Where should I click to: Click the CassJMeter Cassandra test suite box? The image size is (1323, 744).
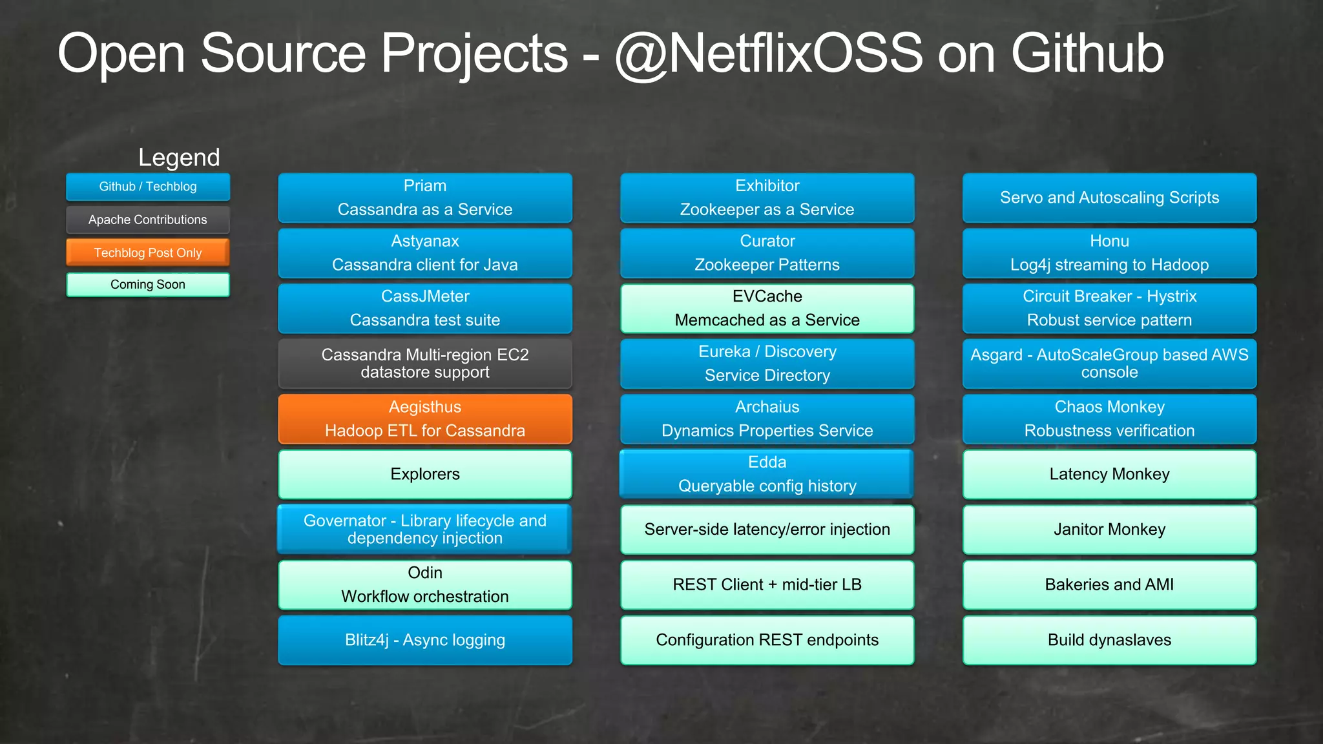[425, 308]
